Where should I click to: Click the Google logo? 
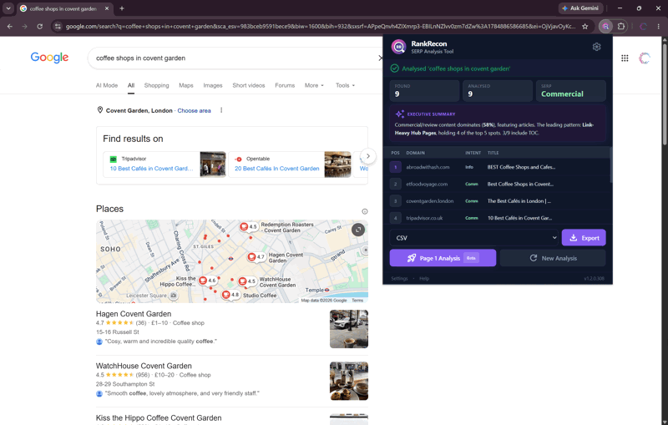(49, 58)
